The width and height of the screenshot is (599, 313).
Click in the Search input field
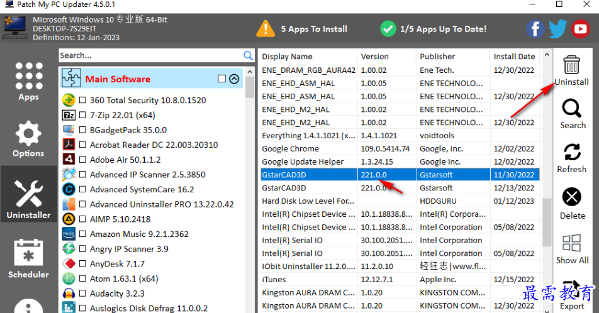click(x=150, y=55)
